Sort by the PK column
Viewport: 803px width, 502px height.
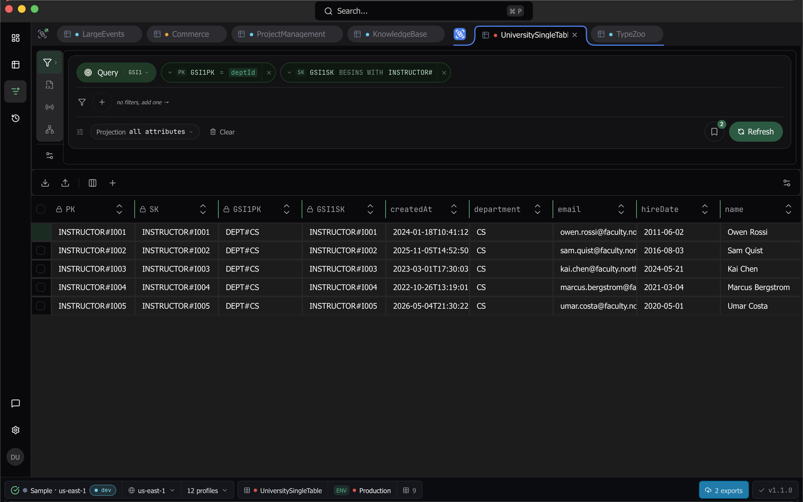coord(119,209)
